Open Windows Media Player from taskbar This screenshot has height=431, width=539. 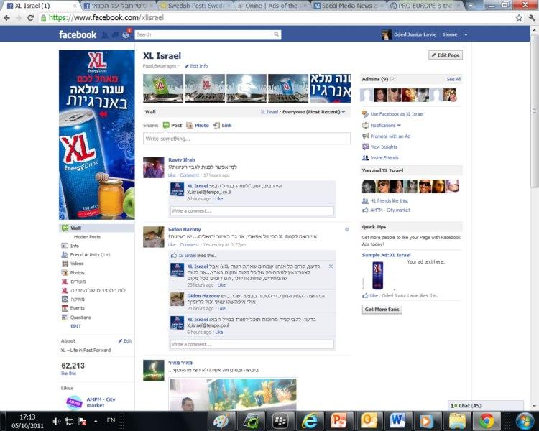pyautogui.click(x=428, y=421)
